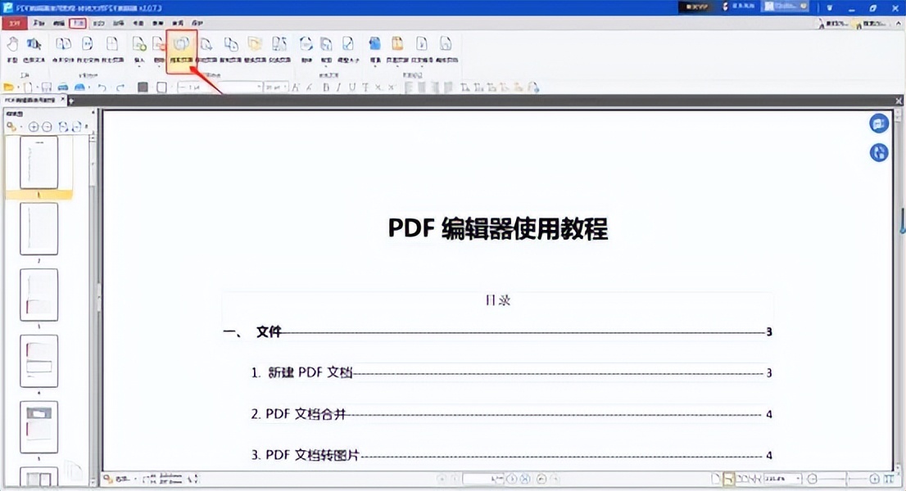
Task: Toggle Strikethrough T formatting button
Action: 365,87
